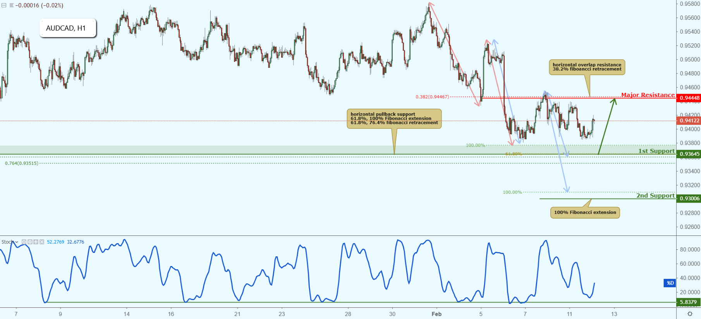
Task: Click the 0.93645 support price tag
Action: coord(689,154)
